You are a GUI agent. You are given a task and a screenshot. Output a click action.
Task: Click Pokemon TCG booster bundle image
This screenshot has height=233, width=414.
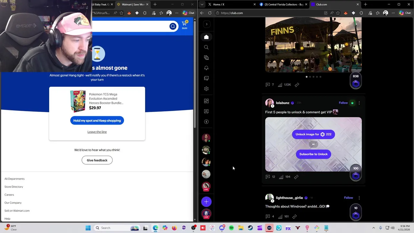(78, 101)
